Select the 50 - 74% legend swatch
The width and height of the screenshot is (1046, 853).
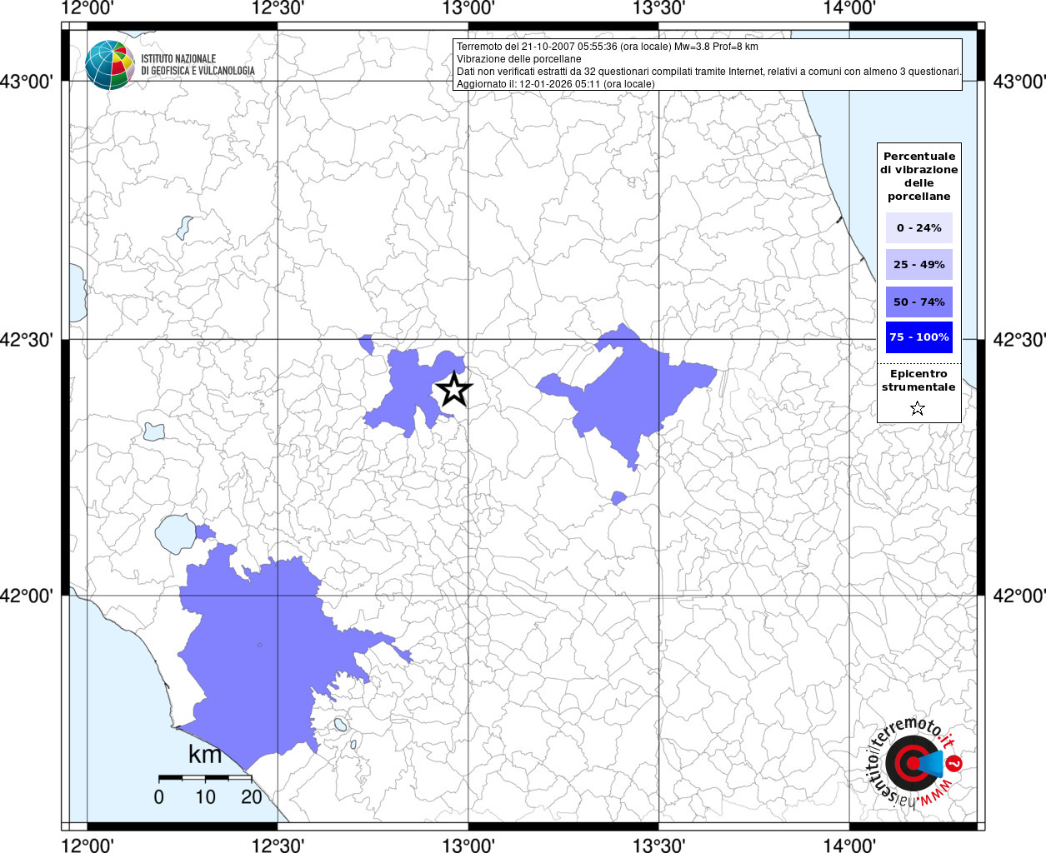(x=918, y=302)
